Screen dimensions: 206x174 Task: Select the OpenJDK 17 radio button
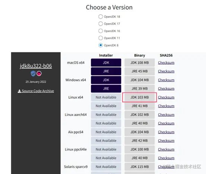pyautogui.click(x=101, y=24)
